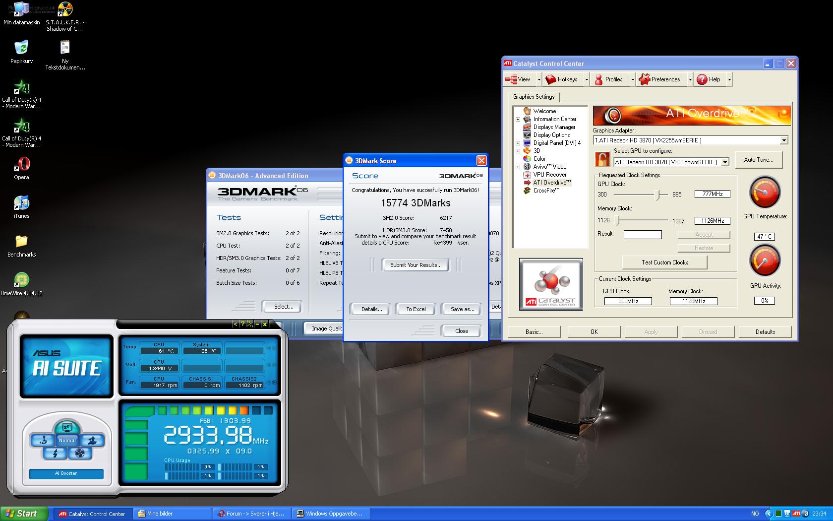Expand the Information Center tree node
This screenshot has width=833, height=521.
tap(518, 119)
